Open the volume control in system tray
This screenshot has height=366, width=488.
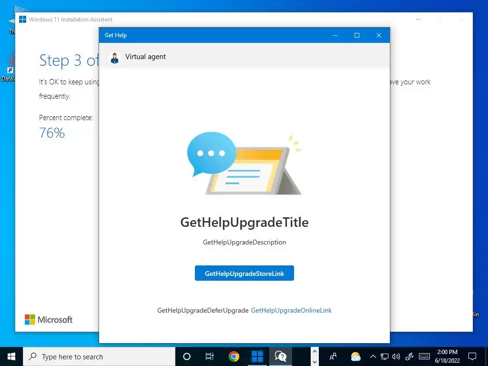396,356
